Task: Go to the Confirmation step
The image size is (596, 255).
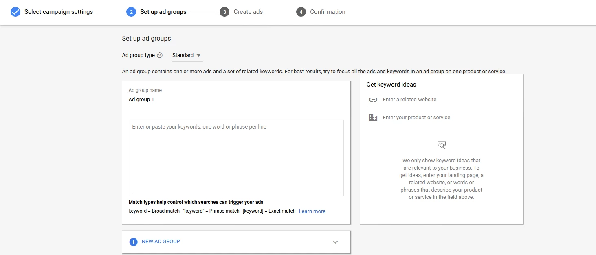Action: pos(328,12)
